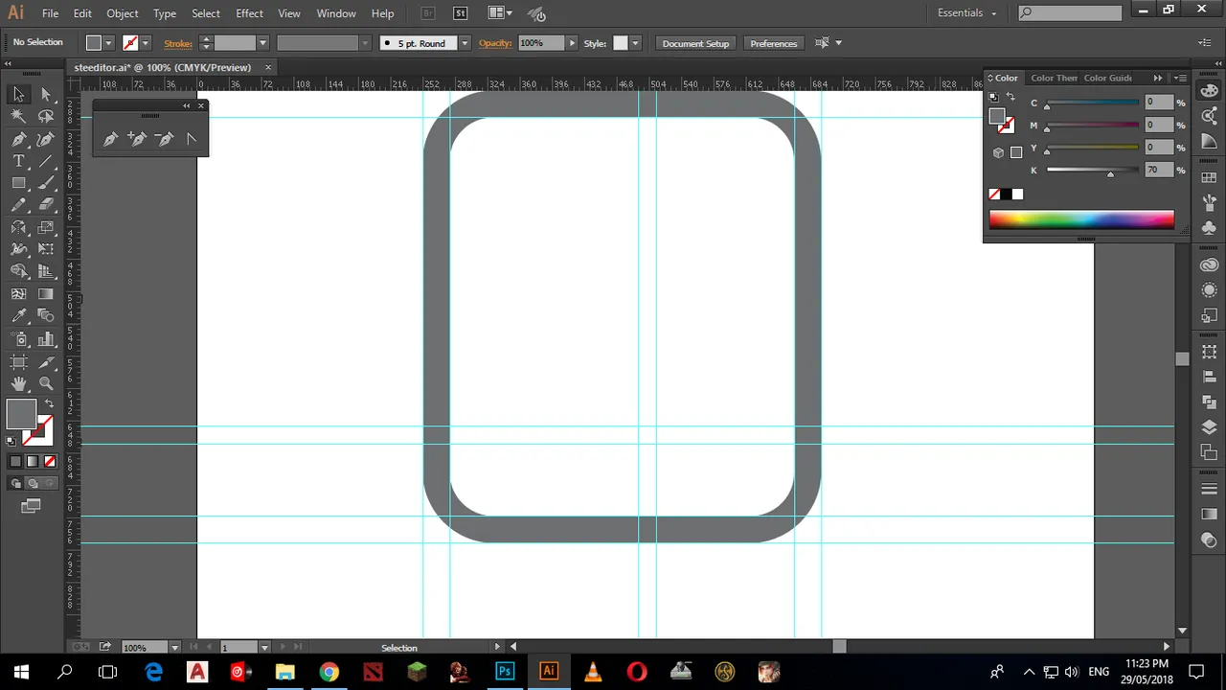The image size is (1226, 690).
Task: Set Color mode button in toolbox
Action: click(15, 461)
